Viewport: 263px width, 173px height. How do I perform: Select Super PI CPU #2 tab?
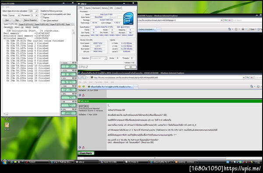click(x=42, y=24)
